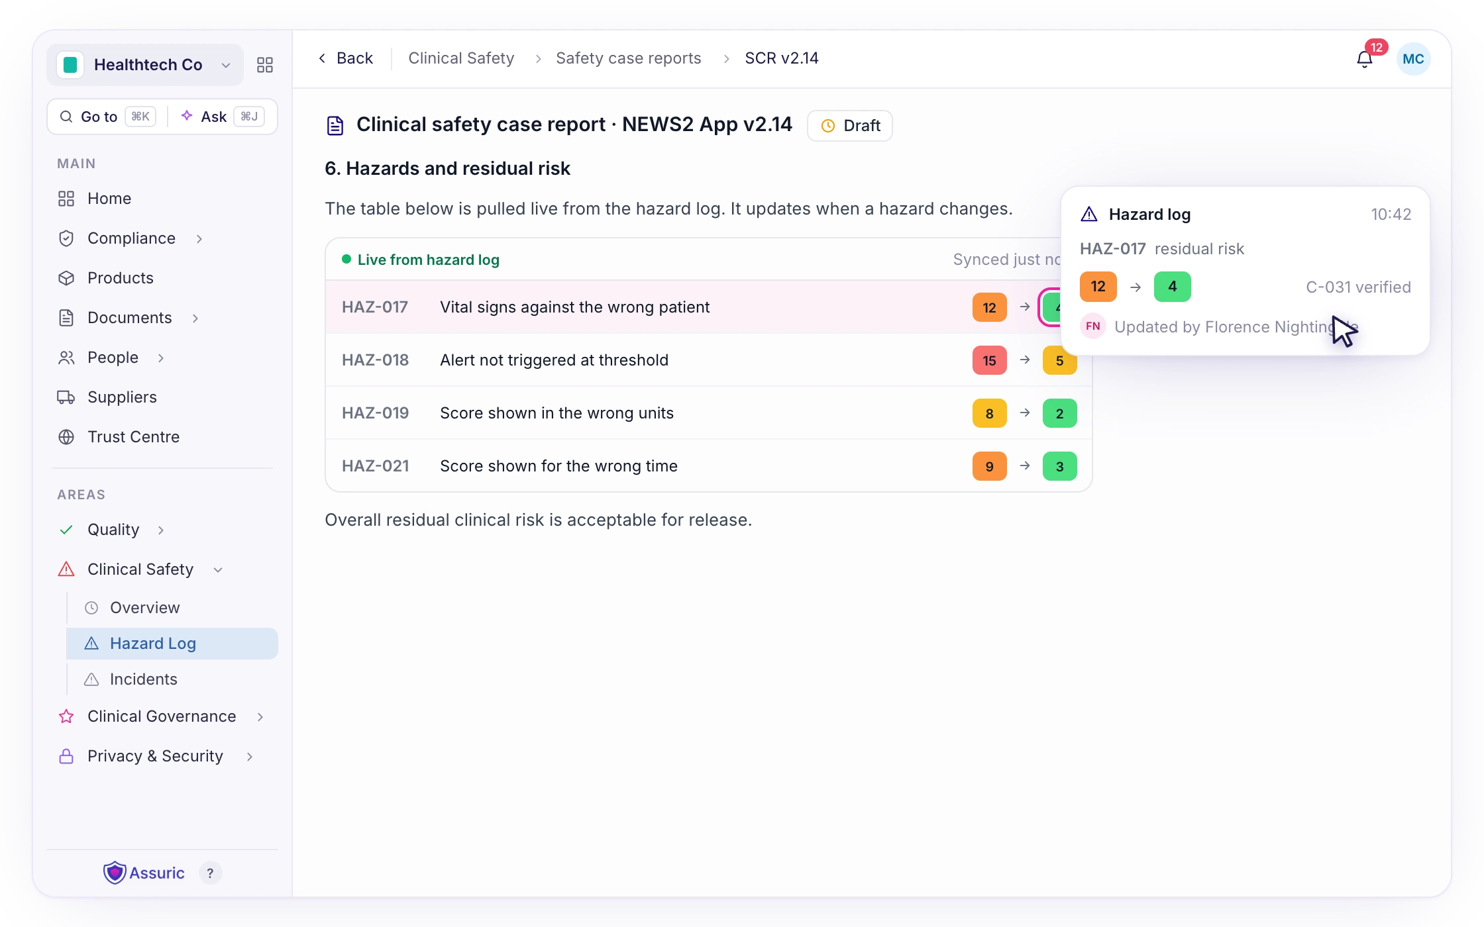Click the Ask AI button

(x=223, y=117)
